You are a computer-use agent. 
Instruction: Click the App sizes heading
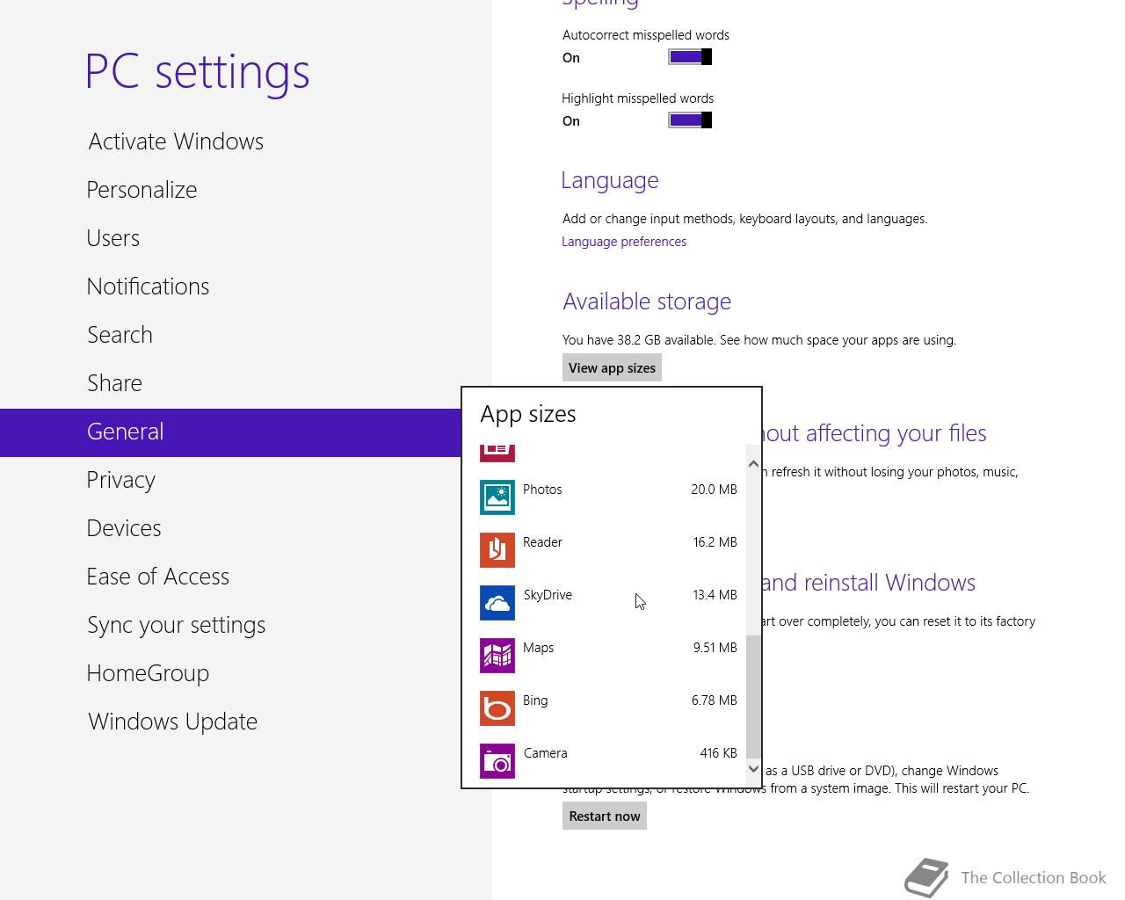(528, 414)
